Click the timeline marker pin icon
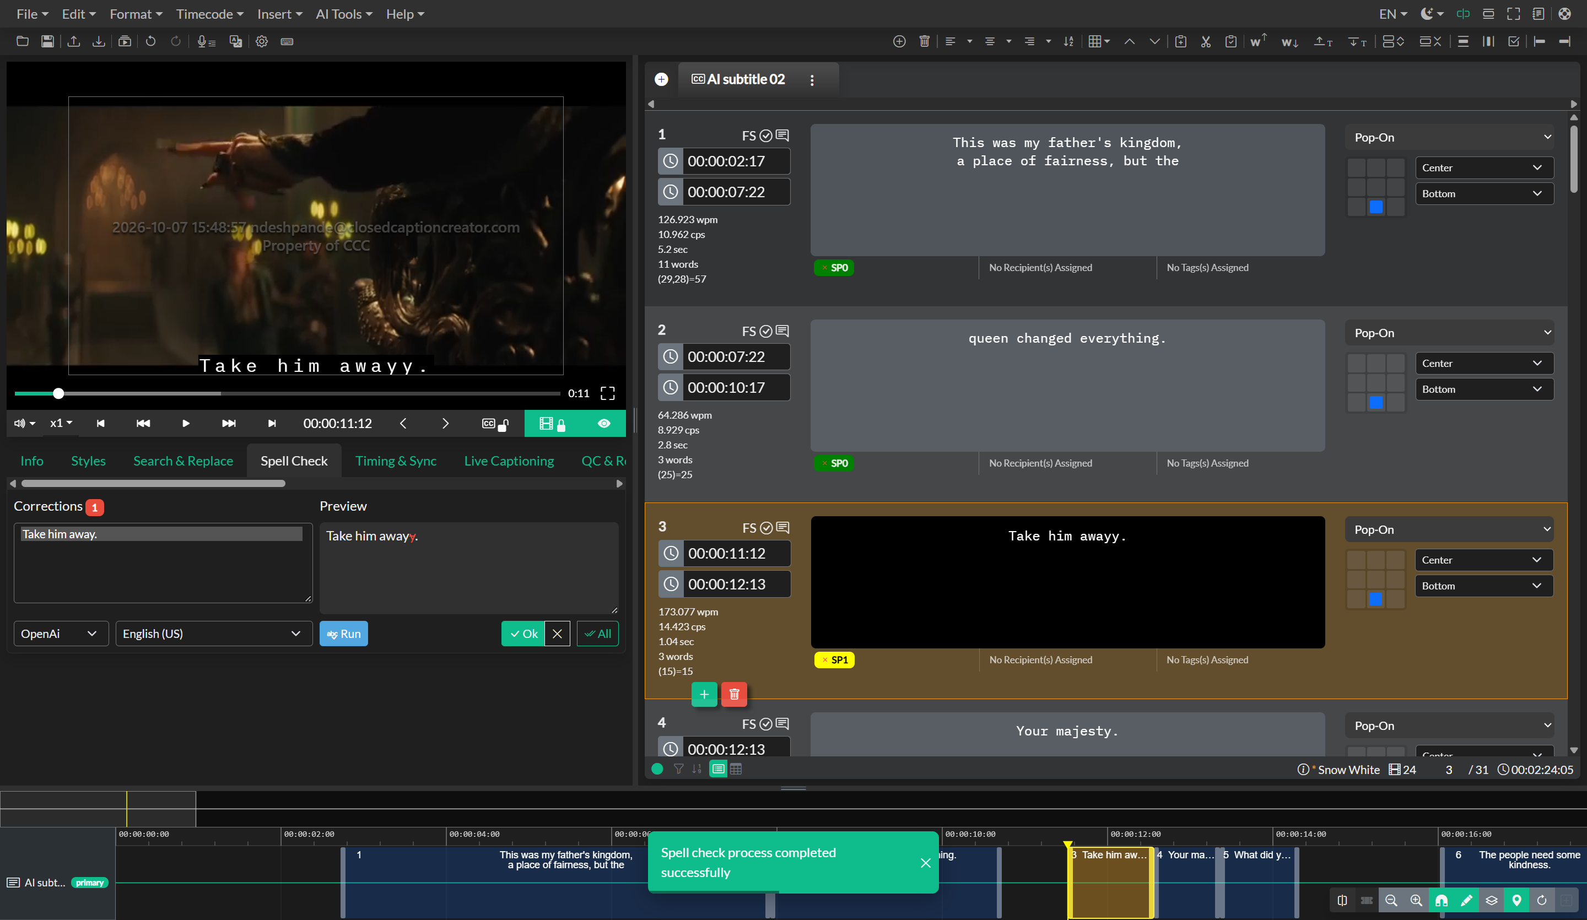The height and width of the screenshot is (920, 1587). pos(1516,901)
